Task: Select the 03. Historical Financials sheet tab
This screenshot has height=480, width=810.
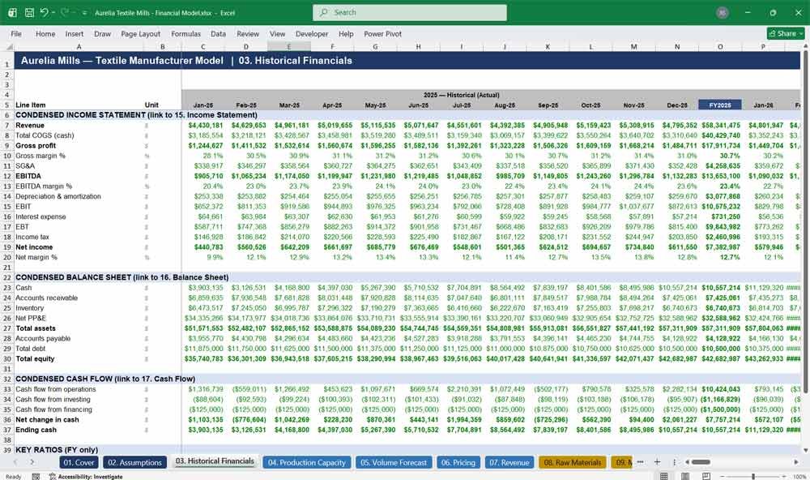Action: (x=215, y=461)
